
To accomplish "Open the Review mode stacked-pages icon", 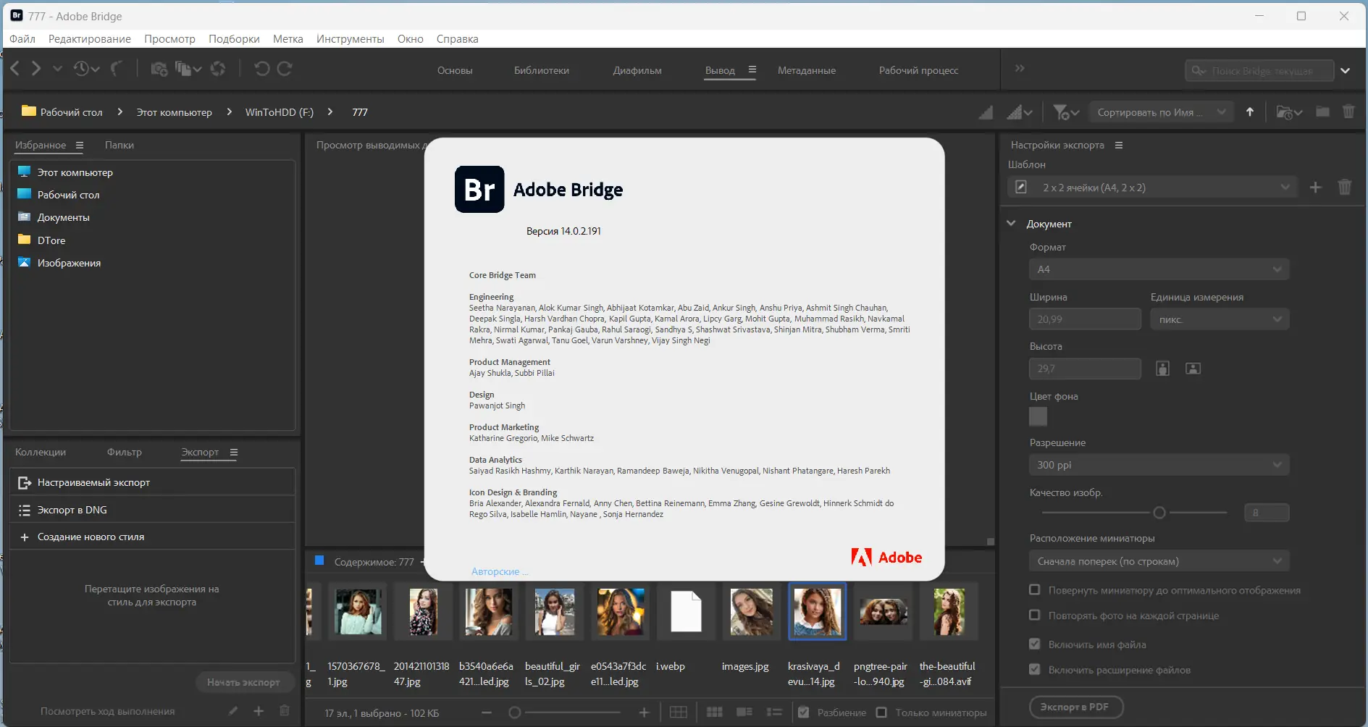I will (x=183, y=69).
